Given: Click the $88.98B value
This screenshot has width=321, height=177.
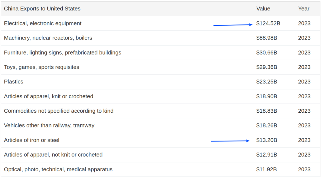Looking at the screenshot, I should pos(266,38).
